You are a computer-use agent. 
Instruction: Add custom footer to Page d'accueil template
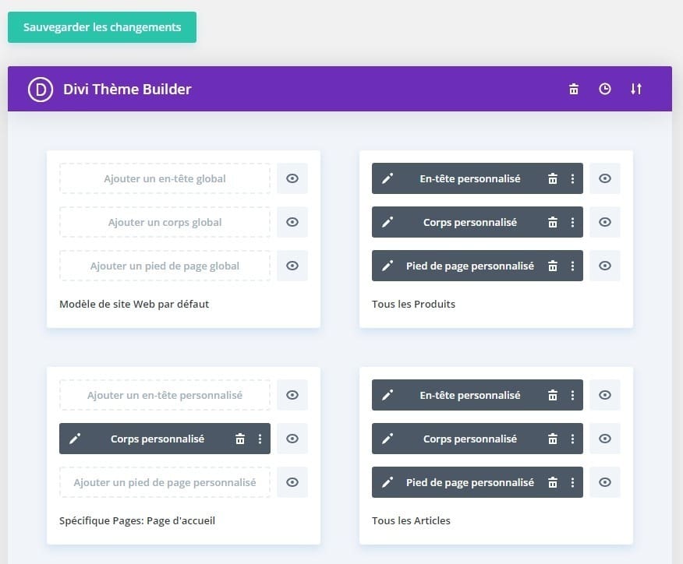click(x=165, y=482)
